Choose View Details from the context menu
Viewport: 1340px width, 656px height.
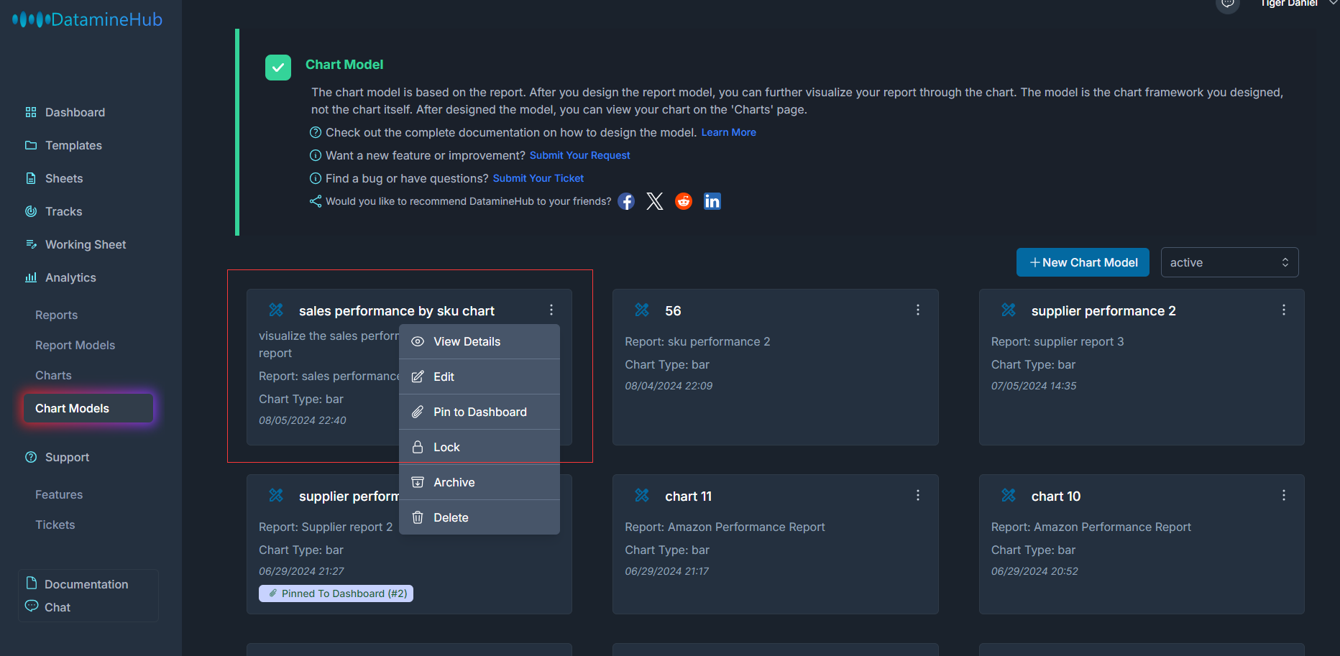click(x=479, y=341)
